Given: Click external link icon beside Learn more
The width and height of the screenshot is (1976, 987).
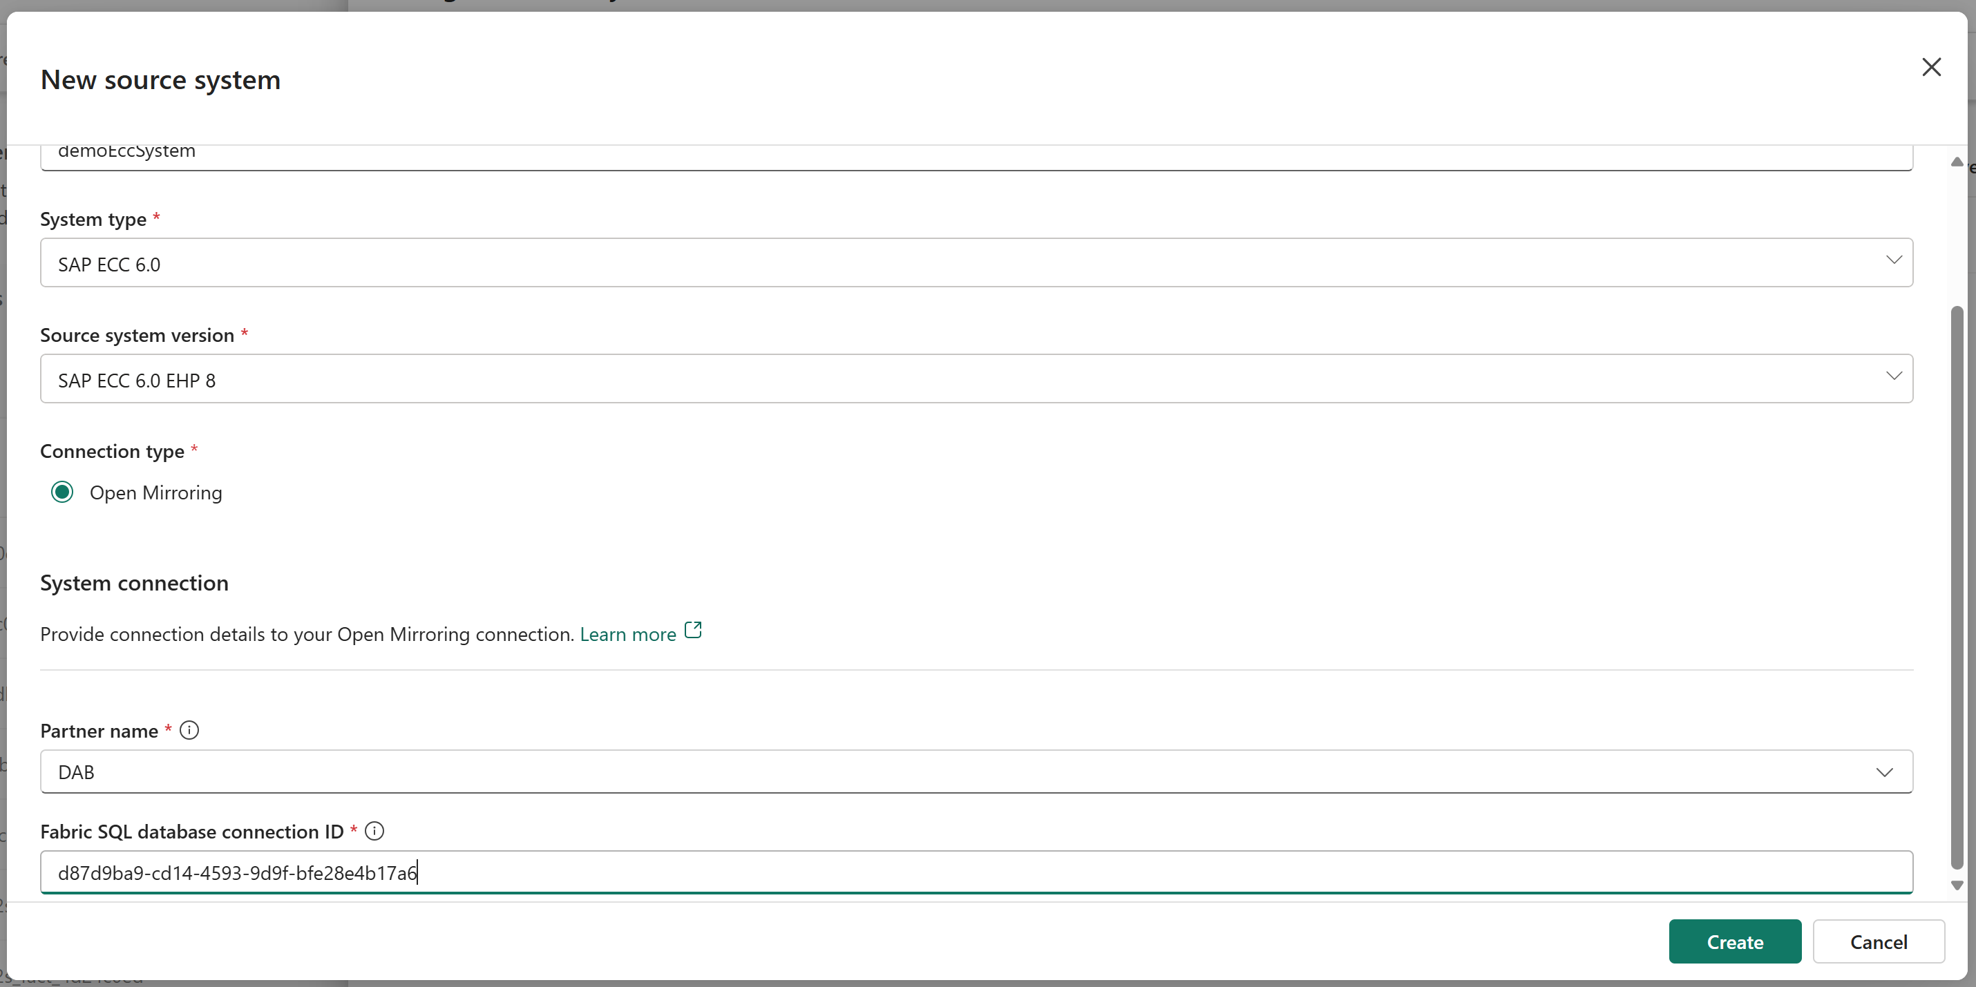Looking at the screenshot, I should (693, 631).
